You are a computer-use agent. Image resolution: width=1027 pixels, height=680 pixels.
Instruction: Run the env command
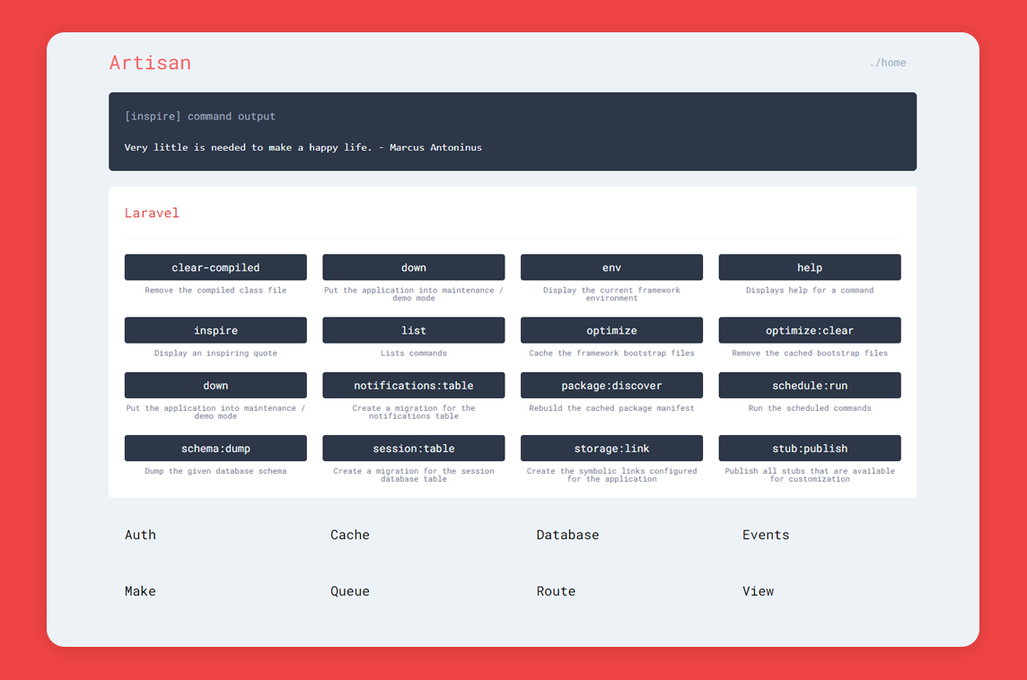pyautogui.click(x=611, y=267)
